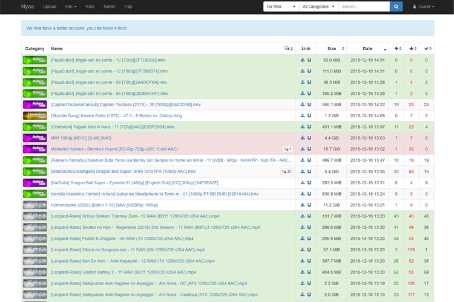Open Aoki Hagane no Arpeggio Ars Nova - DC link
The image size is (454, 302).
click(x=149, y=283)
